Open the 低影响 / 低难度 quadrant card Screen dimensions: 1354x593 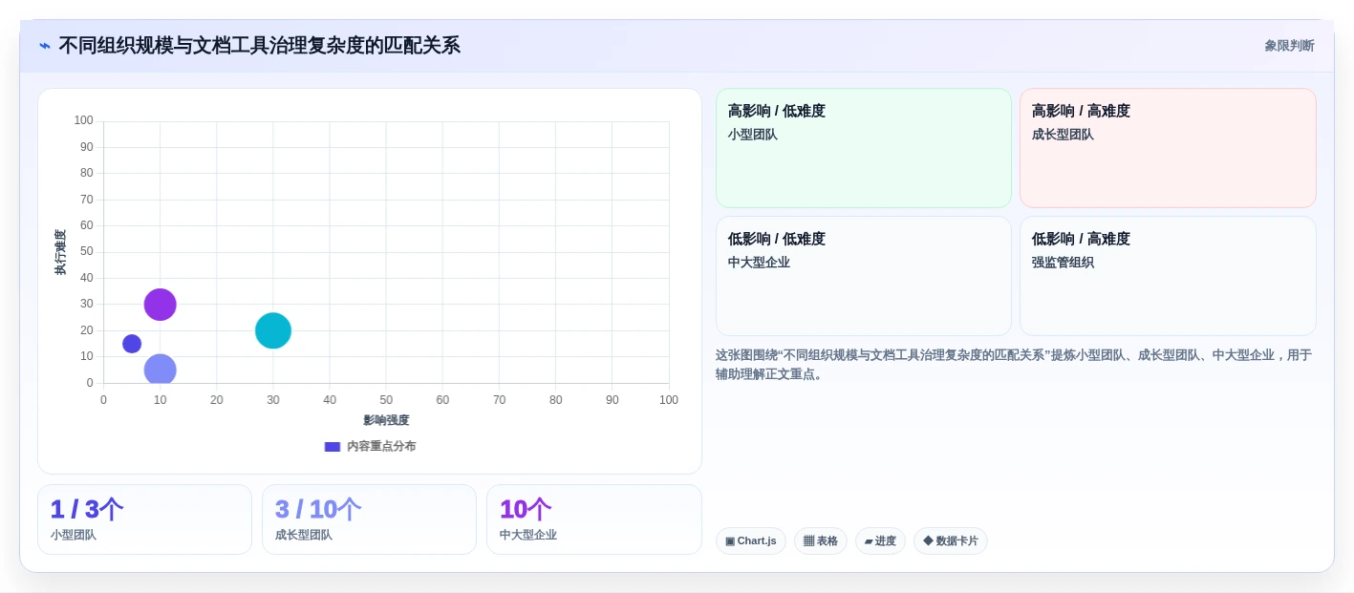pyautogui.click(x=864, y=276)
